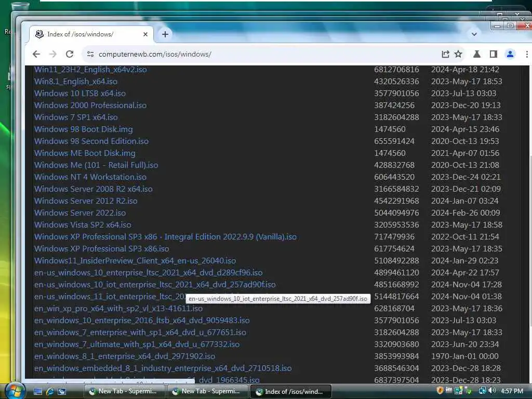Go back with the browser back arrow

point(36,54)
